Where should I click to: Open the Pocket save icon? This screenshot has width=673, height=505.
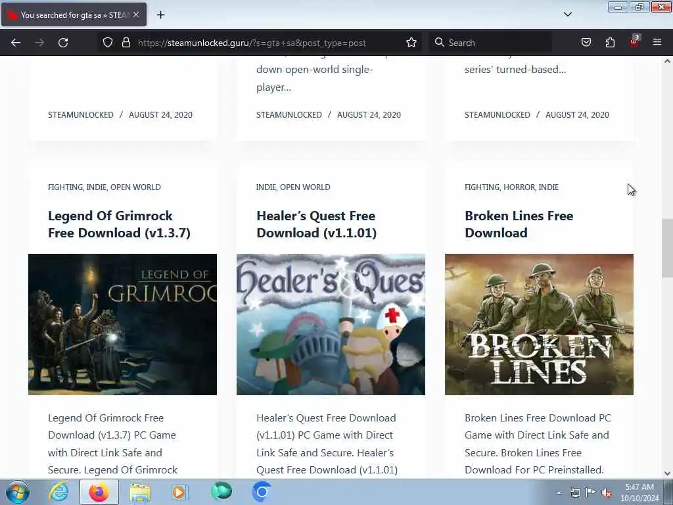pos(586,43)
